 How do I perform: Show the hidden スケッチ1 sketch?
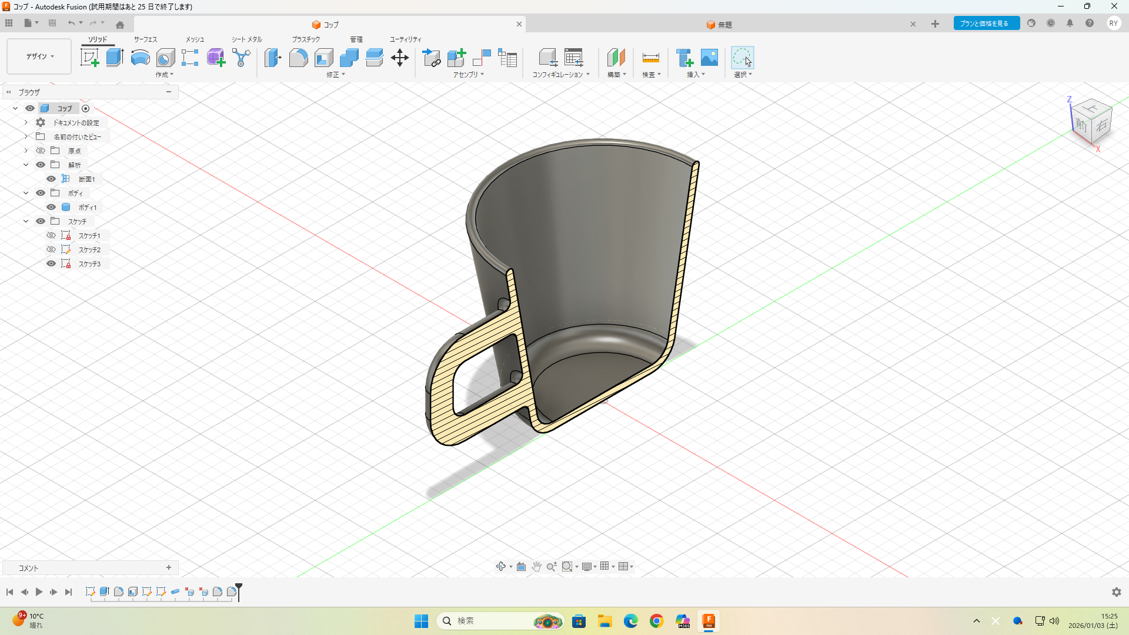pos(51,235)
